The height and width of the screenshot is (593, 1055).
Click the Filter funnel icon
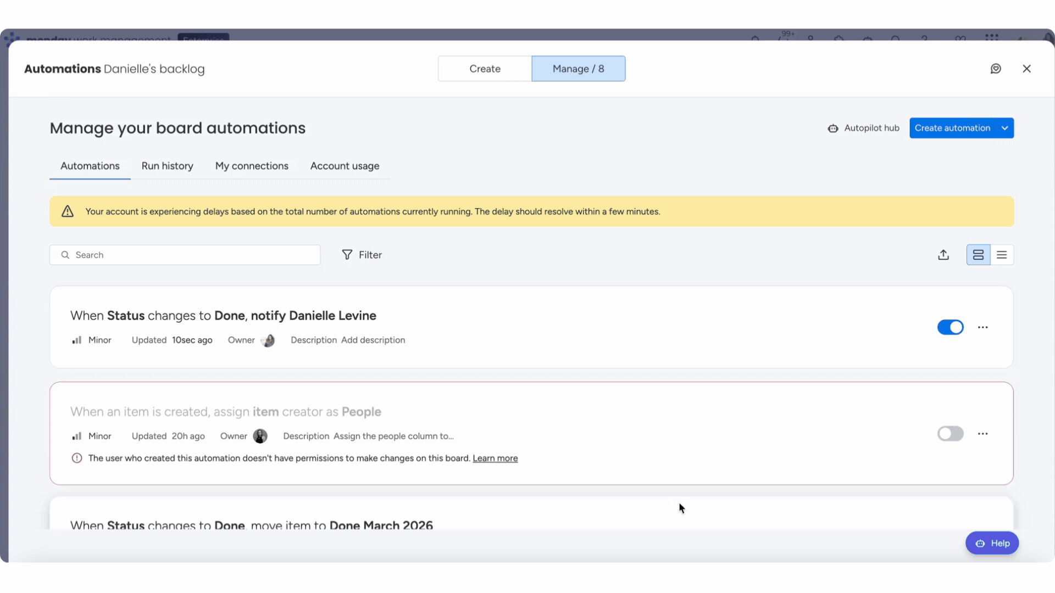[x=347, y=255]
